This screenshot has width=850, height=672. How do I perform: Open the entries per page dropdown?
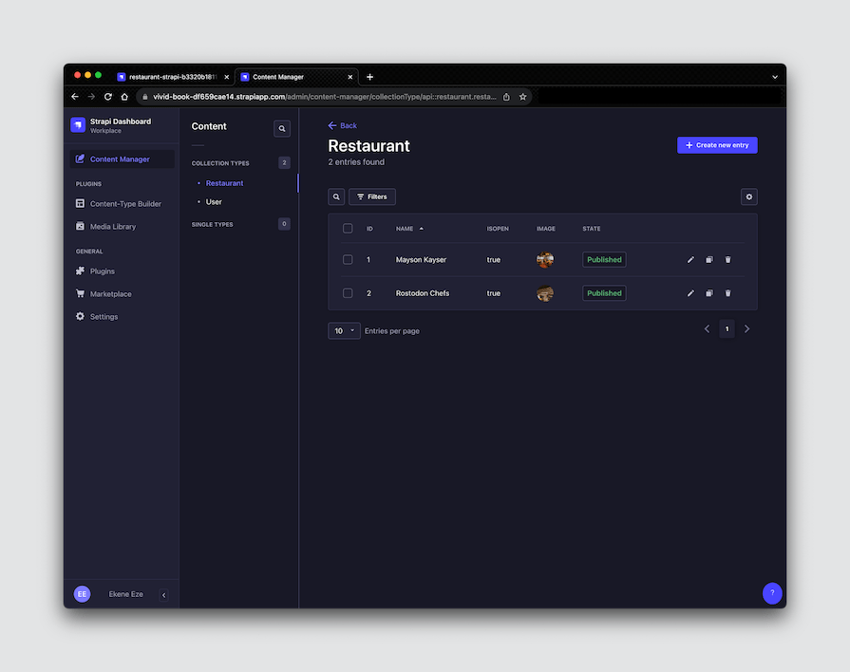[344, 330]
